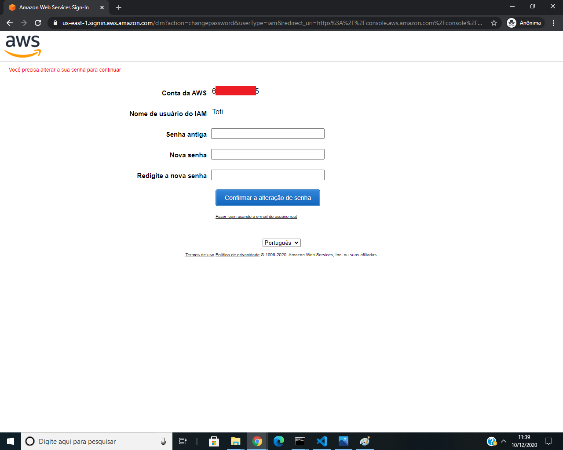Click the taskbar microphone icon

tap(163, 441)
